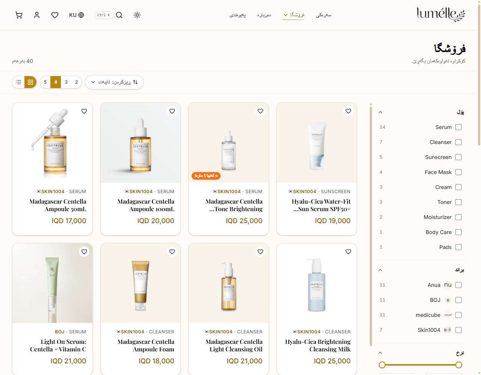Open the shopping cart

tap(19, 15)
